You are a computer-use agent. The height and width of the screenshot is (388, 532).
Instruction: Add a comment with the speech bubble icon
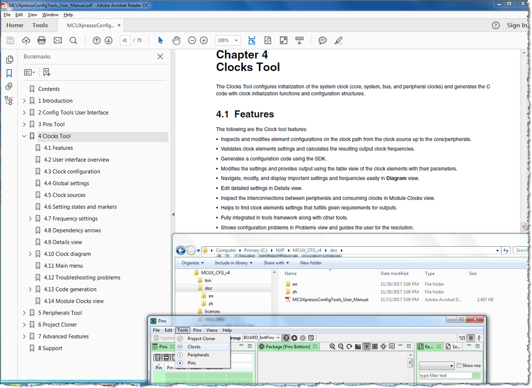point(322,41)
